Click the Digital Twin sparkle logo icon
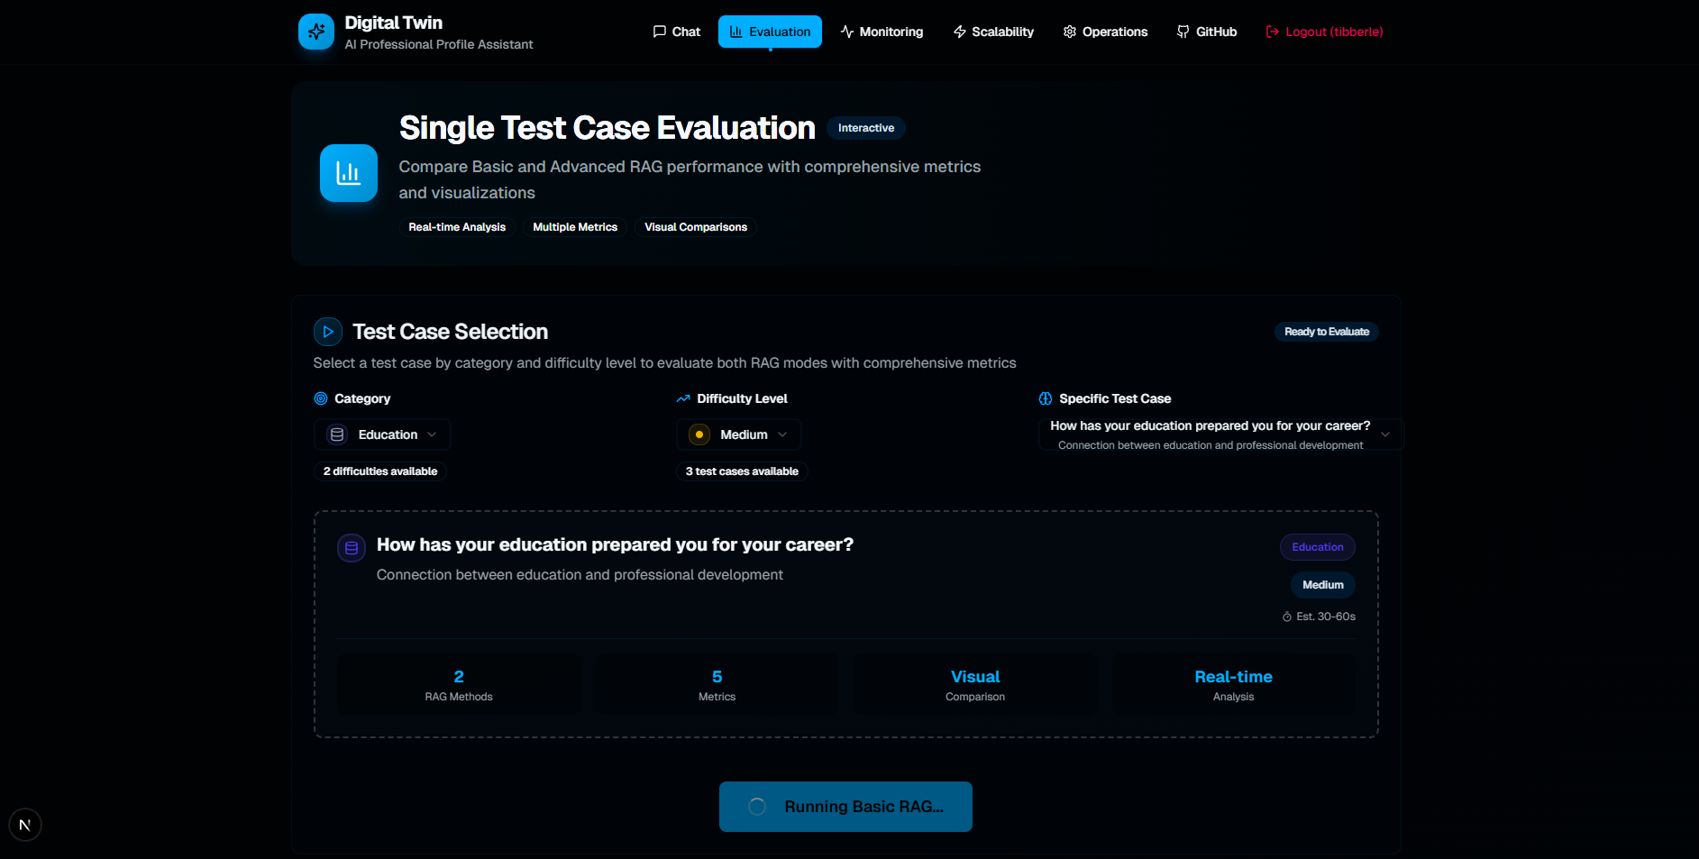This screenshot has height=859, width=1699. pyautogui.click(x=315, y=31)
